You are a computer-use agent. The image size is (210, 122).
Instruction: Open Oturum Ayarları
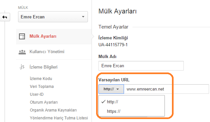pos(44,102)
